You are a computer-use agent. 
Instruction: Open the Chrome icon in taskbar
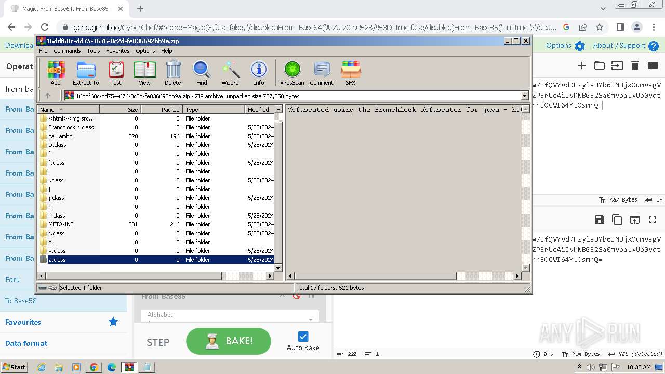click(x=94, y=367)
